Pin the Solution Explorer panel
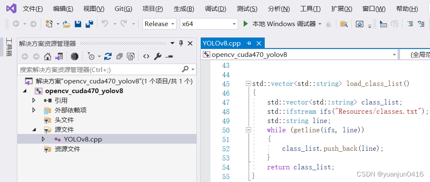 pyautogui.click(x=181, y=43)
